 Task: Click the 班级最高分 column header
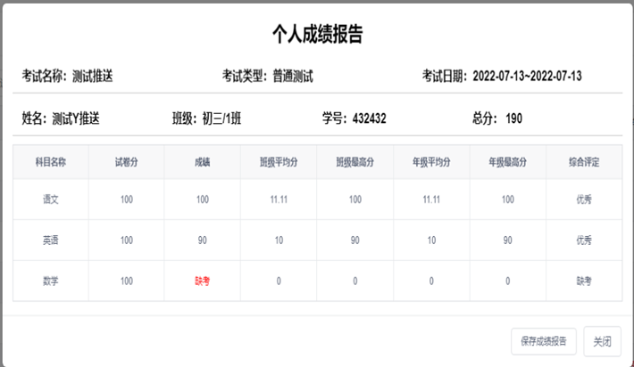tap(355, 162)
